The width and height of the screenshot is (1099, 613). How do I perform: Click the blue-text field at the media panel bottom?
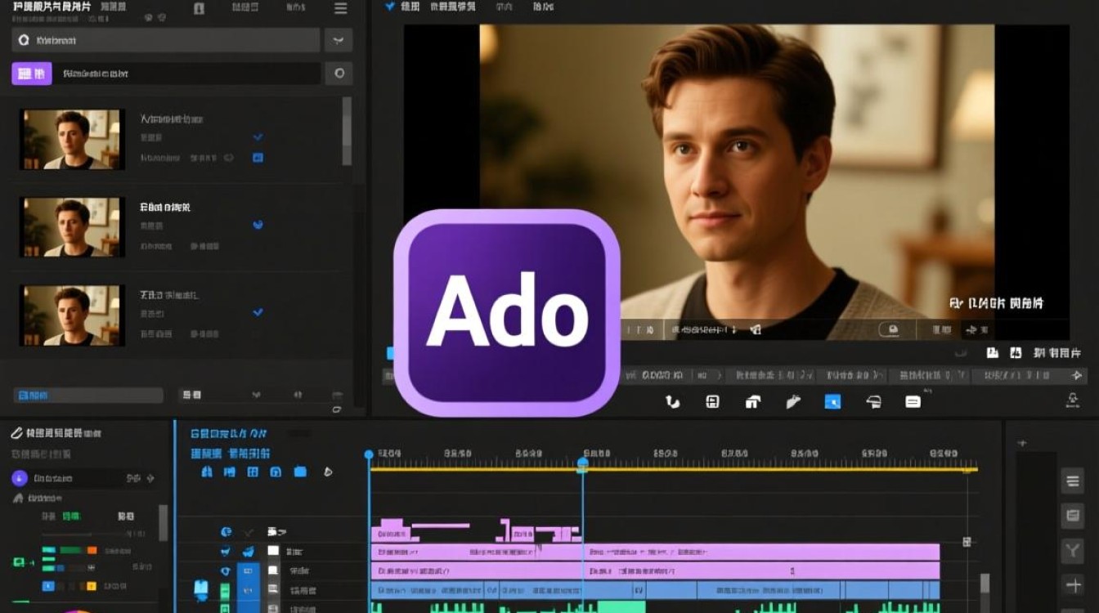[88, 395]
